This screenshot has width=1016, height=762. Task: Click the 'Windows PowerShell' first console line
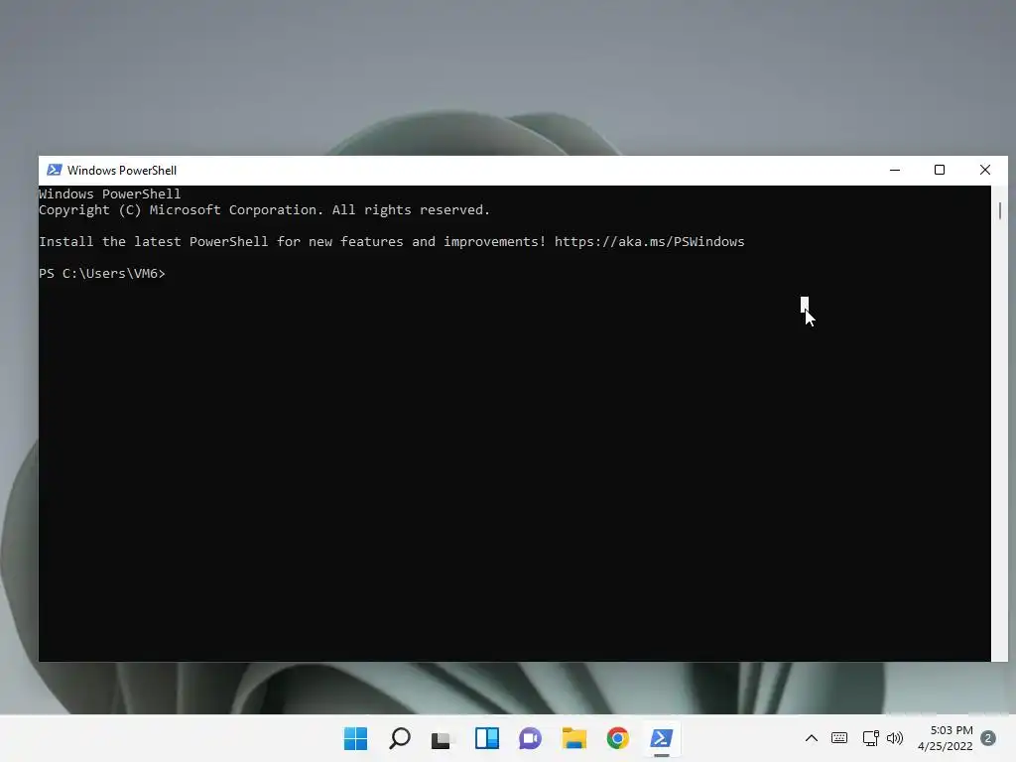[109, 193]
